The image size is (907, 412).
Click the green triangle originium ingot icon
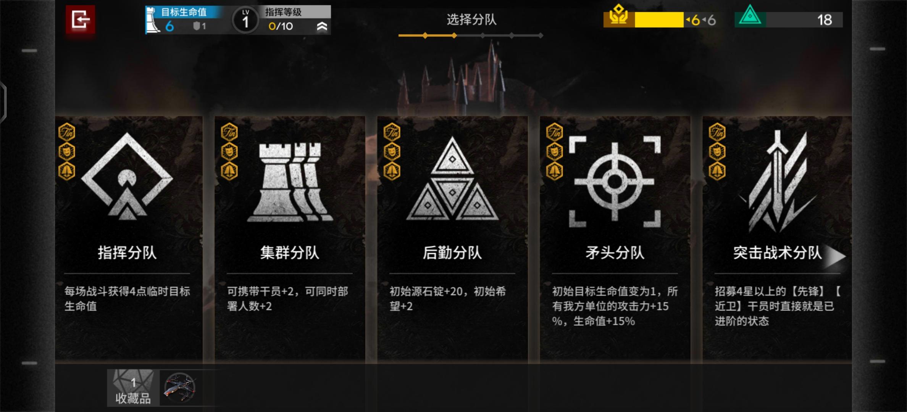(x=750, y=16)
